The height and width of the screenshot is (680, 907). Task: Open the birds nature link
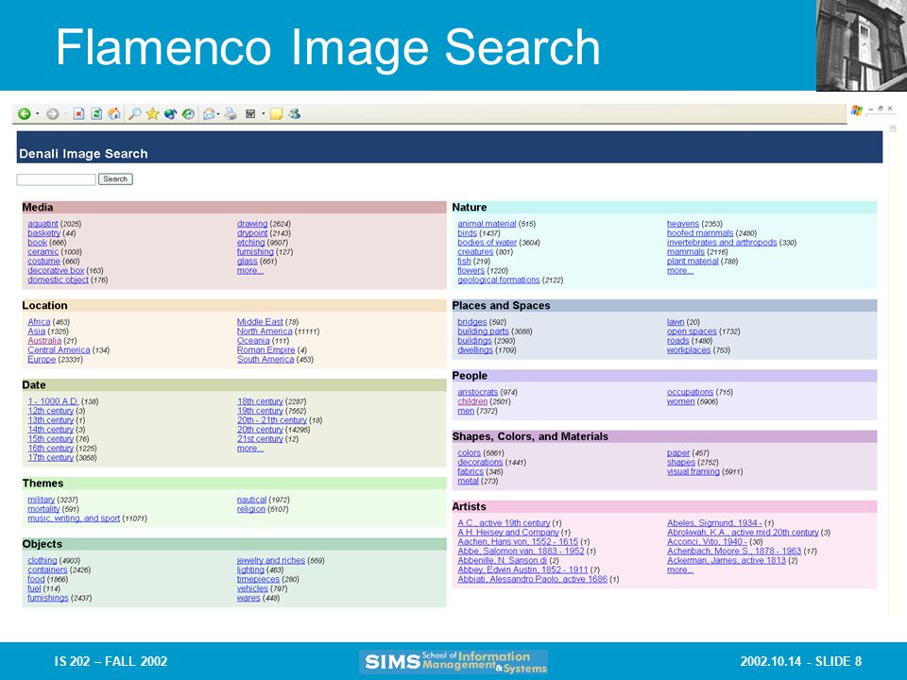467,233
